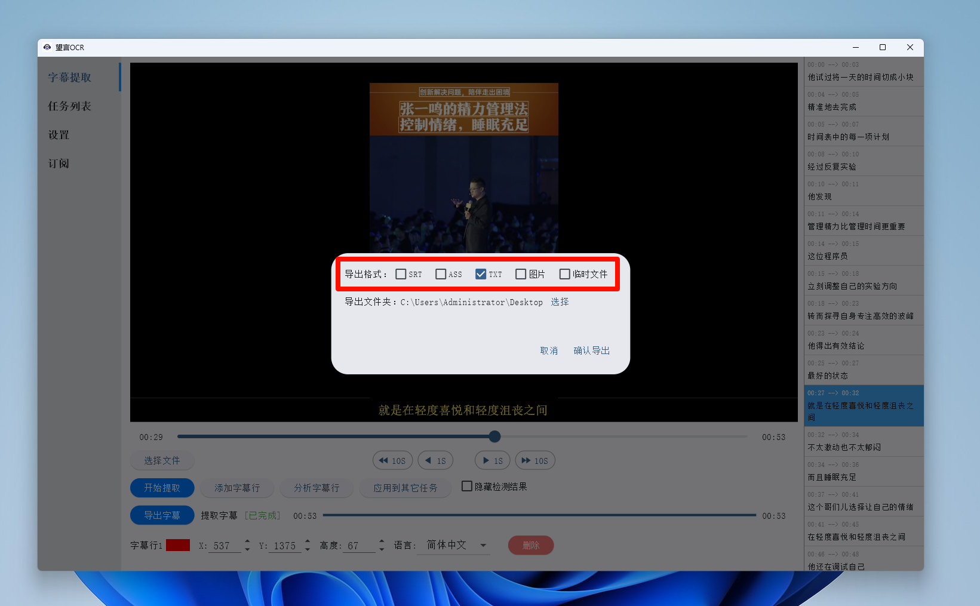
Task: Enable the SRT export format checkbox
Action: click(x=401, y=274)
